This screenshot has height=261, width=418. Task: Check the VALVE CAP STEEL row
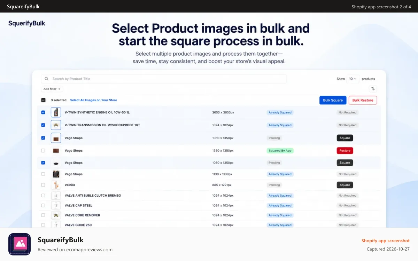(x=43, y=205)
